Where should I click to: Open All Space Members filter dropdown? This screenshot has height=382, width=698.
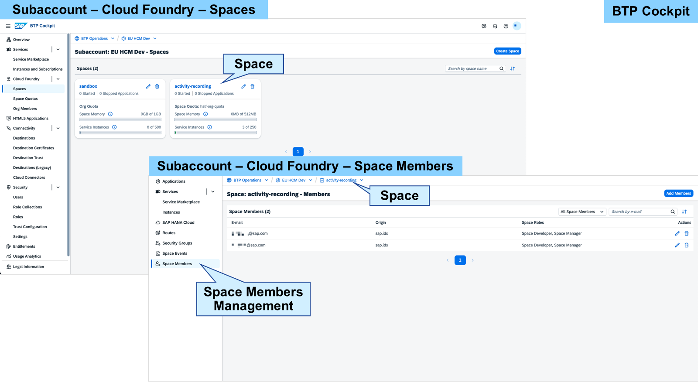click(582, 211)
